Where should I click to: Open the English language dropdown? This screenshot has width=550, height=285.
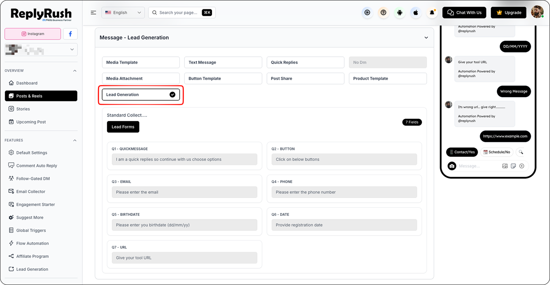click(x=123, y=12)
